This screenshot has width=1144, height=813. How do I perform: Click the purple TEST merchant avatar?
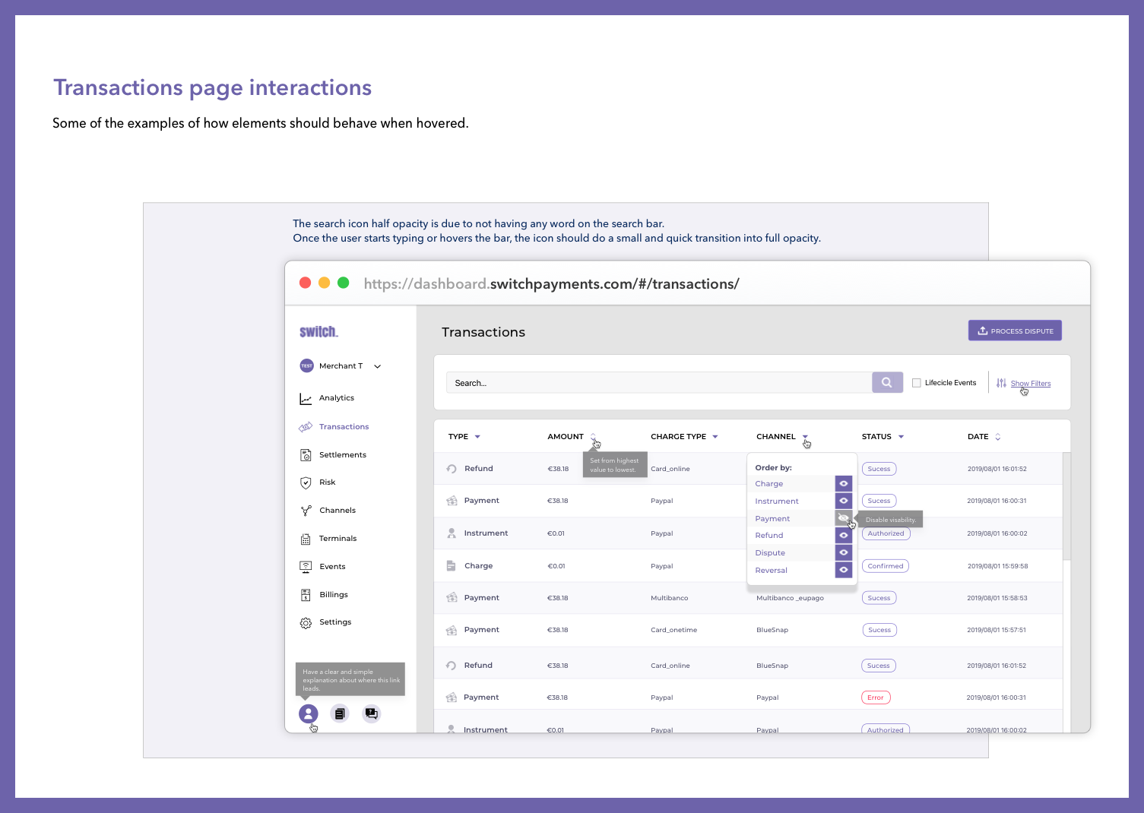coord(306,365)
